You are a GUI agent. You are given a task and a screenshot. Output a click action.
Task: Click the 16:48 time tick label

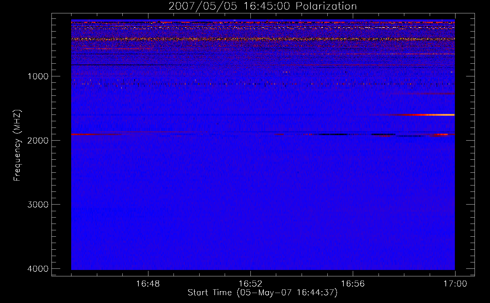tap(148, 284)
